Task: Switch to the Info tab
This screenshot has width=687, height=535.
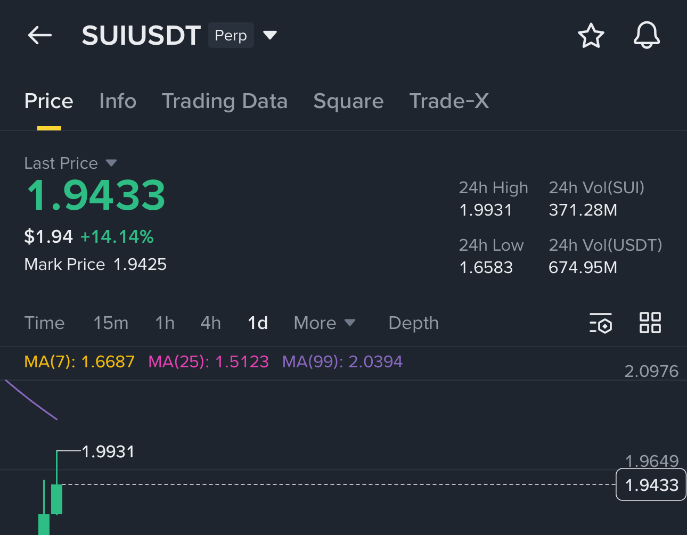Action: 118,101
